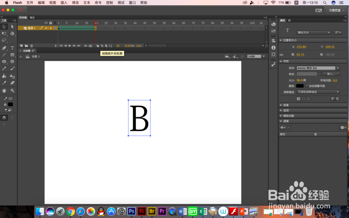Collapse the 位置和大小 section
This screenshot has height=218, width=349.
[x=281, y=40]
